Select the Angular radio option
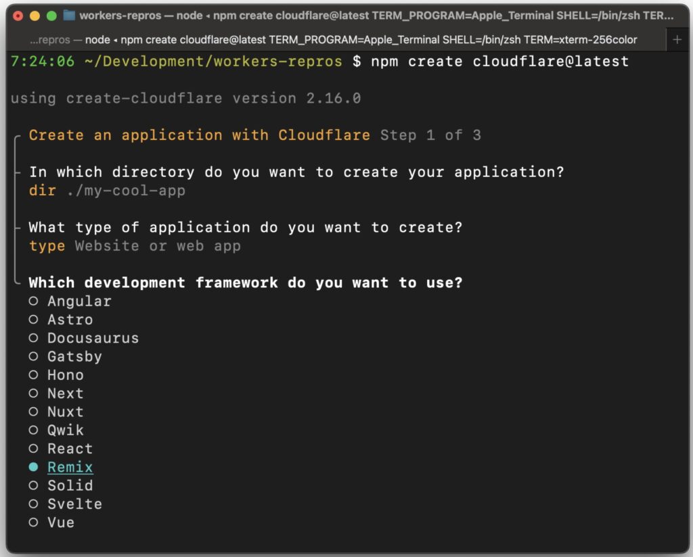This screenshot has height=557, width=693. point(34,301)
